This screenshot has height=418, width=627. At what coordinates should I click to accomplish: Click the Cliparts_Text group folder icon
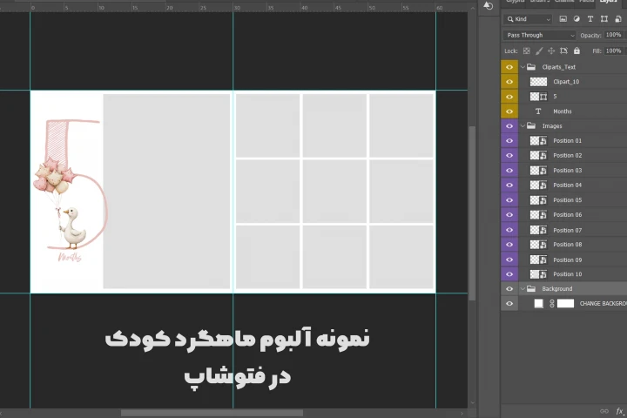click(531, 67)
